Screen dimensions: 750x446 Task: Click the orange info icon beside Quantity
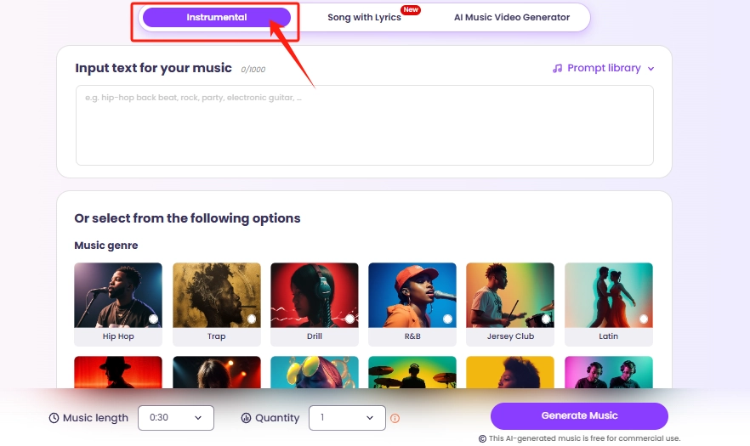(x=395, y=418)
